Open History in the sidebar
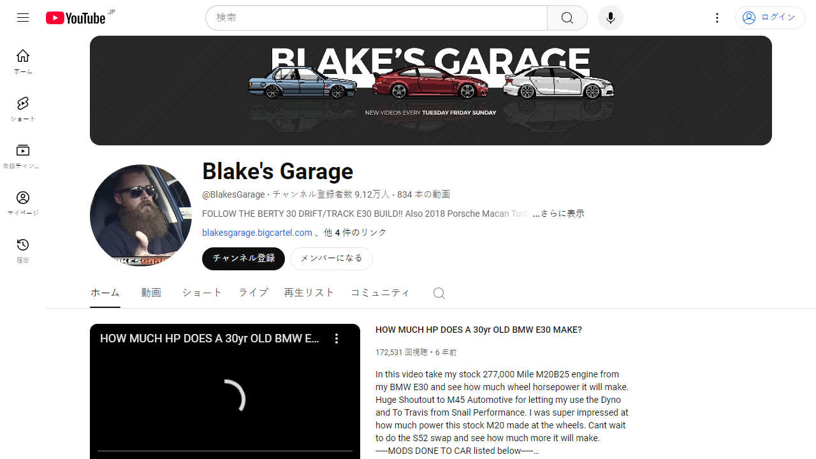The image size is (816, 459). pyautogui.click(x=23, y=251)
